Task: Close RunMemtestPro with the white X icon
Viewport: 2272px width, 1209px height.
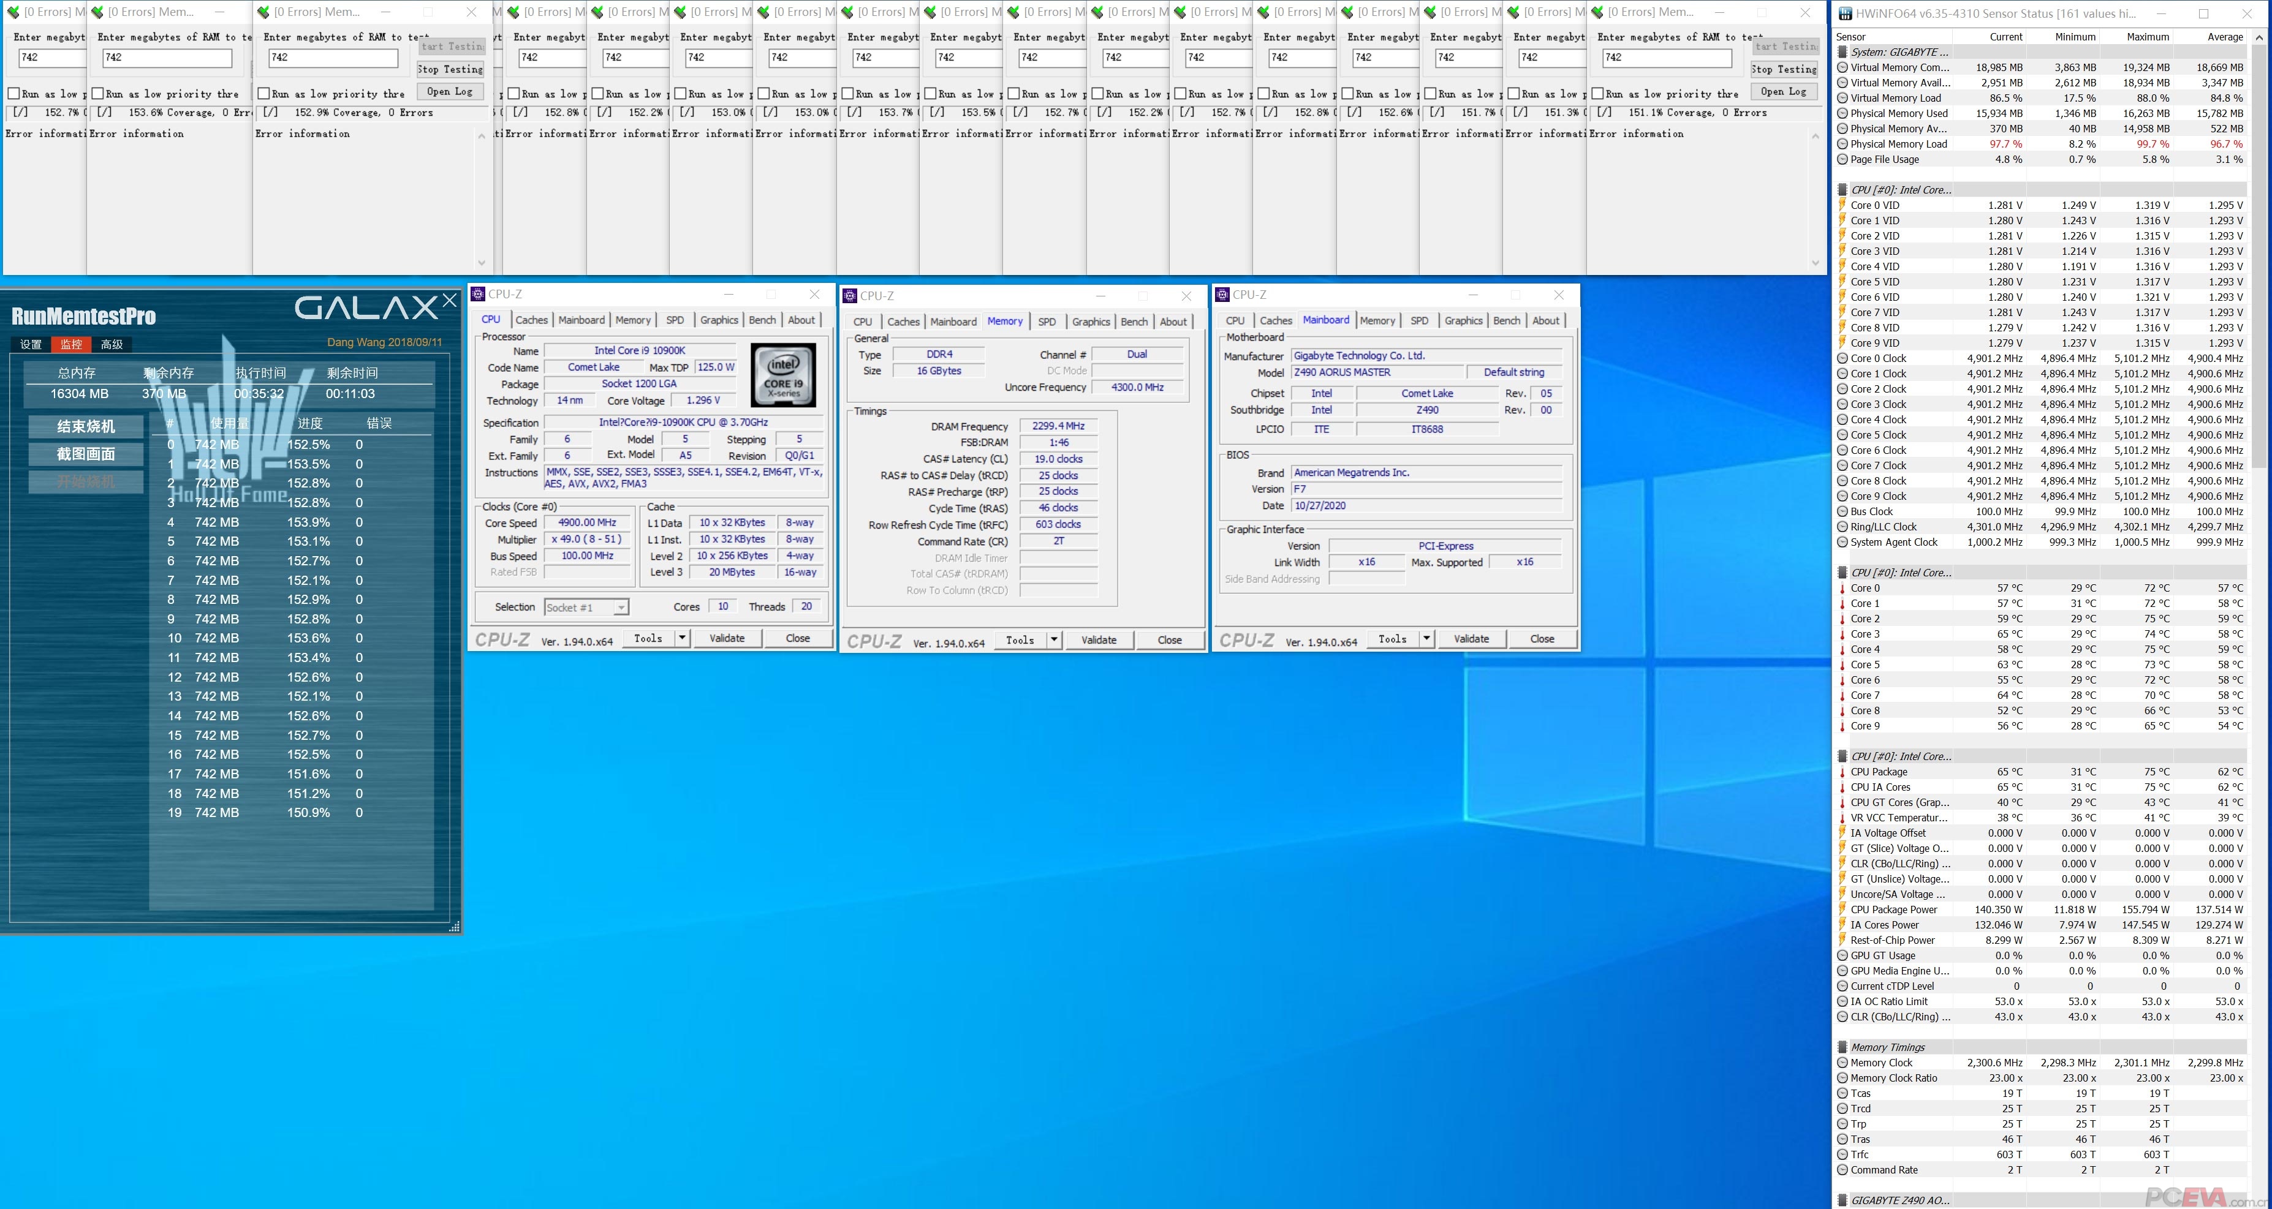Action: tap(450, 301)
